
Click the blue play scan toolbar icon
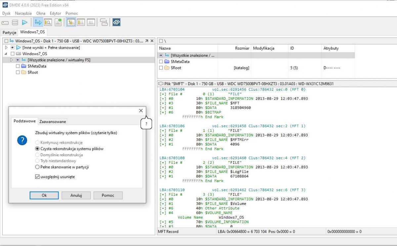(24, 23)
